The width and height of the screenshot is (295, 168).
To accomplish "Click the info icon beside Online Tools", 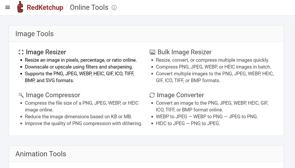I will [x=114, y=7].
